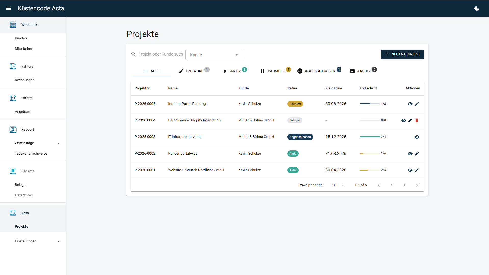Open the Kunde filter dropdown

(214, 55)
